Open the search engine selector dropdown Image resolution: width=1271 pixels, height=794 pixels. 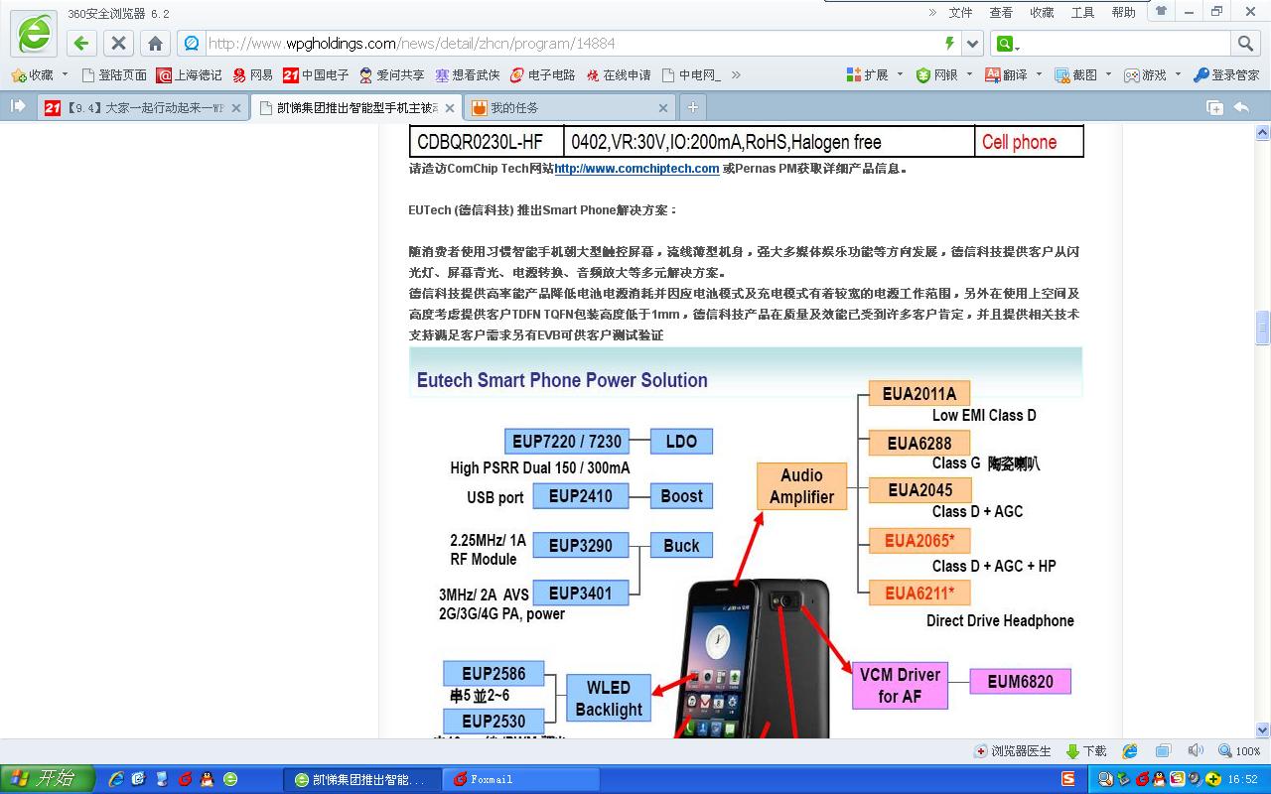coord(1008,43)
